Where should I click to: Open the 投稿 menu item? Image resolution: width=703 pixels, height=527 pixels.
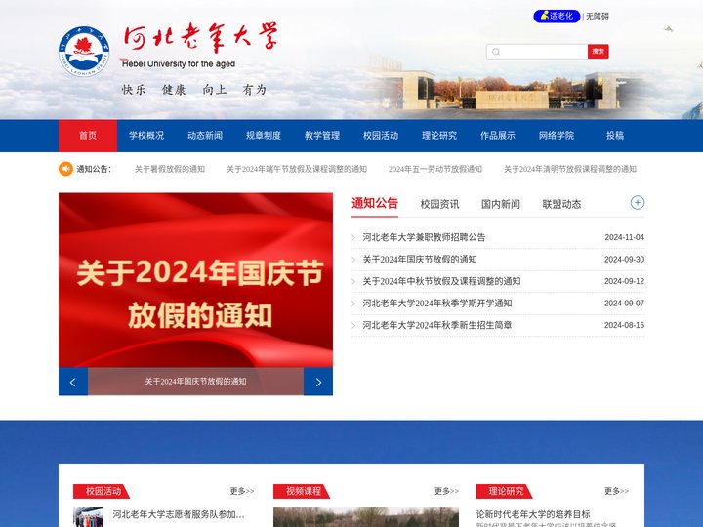[x=615, y=136]
